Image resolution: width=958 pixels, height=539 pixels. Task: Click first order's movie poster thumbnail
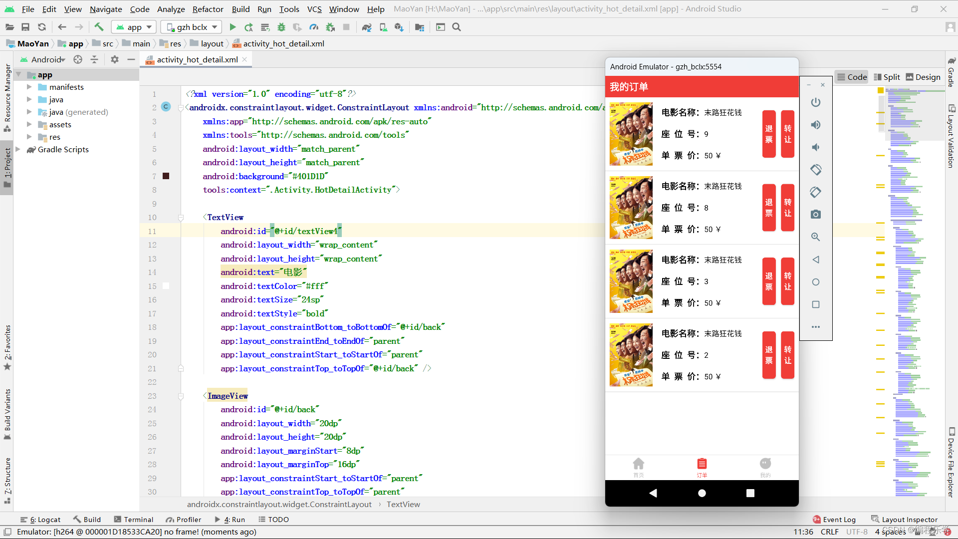point(631,134)
